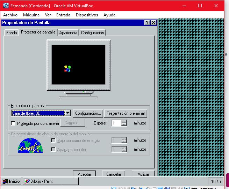The width and height of the screenshot is (229, 189).
Task: Switch to the Apariencia tab
Action: (68, 33)
